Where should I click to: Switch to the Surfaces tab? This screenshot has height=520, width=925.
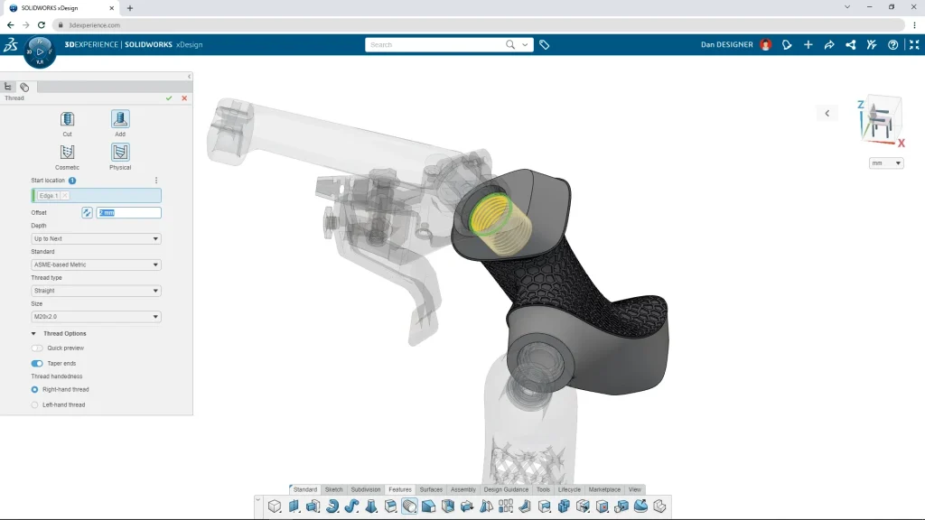[431, 489]
